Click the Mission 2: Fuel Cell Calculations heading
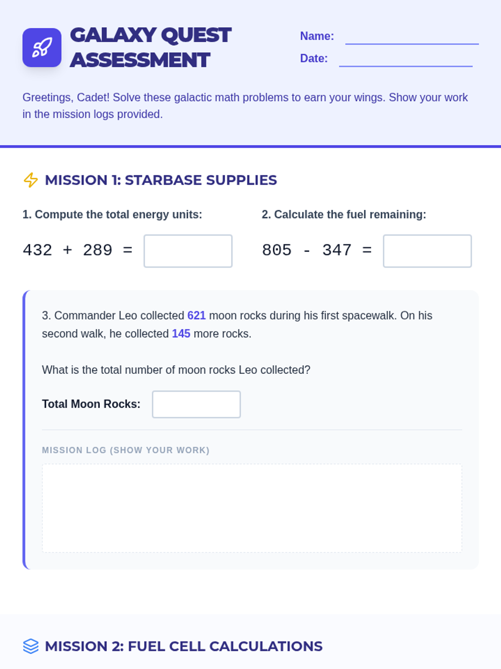Viewport: 501px width, 669px height. click(184, 646)
